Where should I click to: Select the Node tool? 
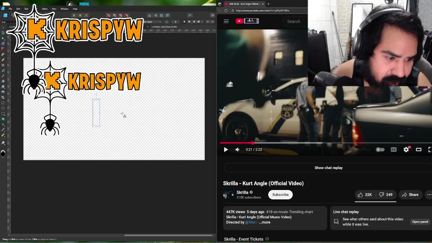point(3,38)
